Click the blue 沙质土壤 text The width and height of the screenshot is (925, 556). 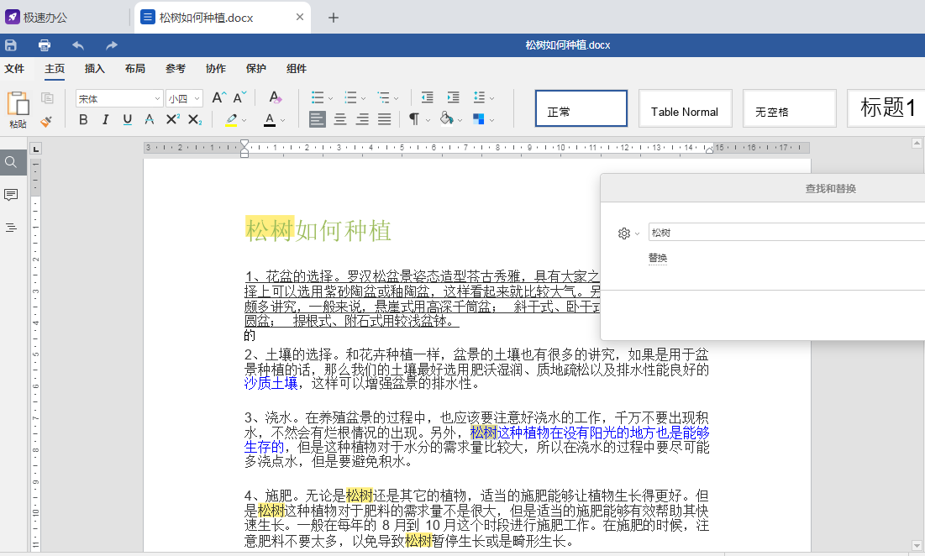click(x=271, y=384)
